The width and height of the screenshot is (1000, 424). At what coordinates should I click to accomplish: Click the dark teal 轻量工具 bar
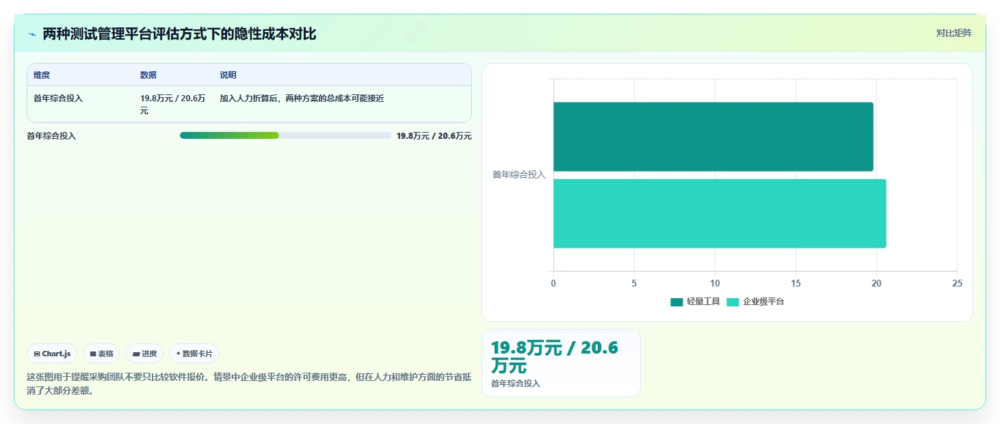click(713, 137)
